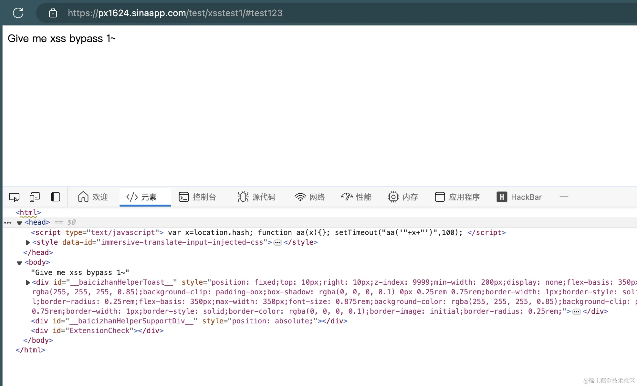The height and width of the screenshot is (386, 637).
Task: Expand the __baicizhanHelperToast__ div node
Action: (28, 282)
